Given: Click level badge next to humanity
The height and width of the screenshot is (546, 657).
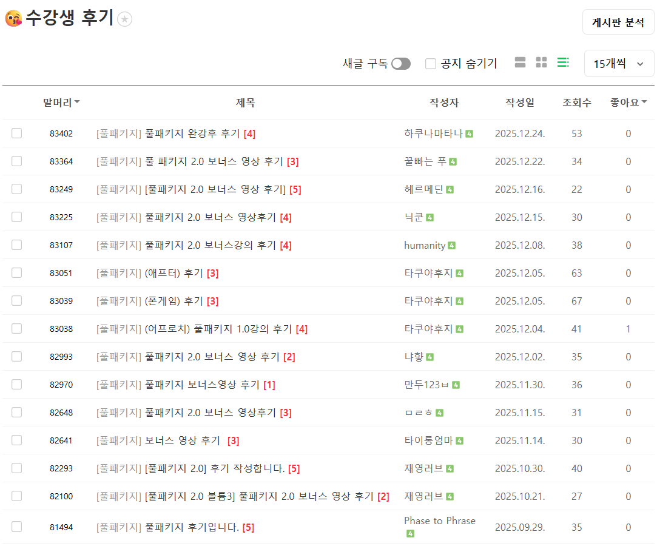Looking at the screenshot, I should point(452,246).
